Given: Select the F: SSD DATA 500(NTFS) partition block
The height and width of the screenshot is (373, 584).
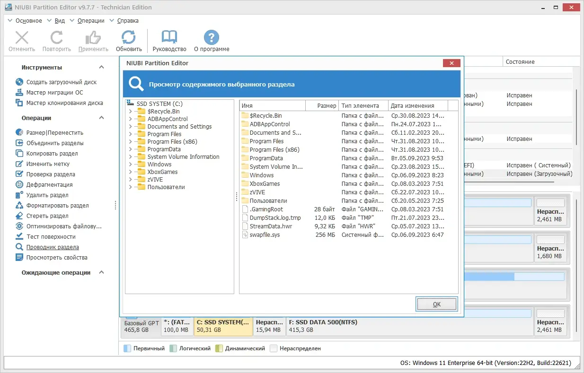Looking at the screenshot, I should pos(409,326).
